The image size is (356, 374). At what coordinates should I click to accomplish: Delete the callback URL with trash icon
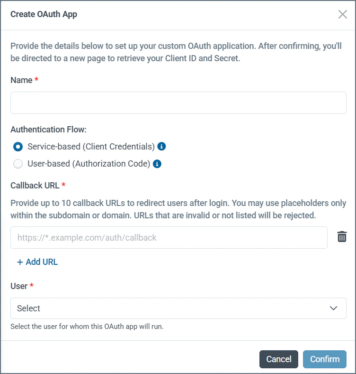(x=342, y=237)
